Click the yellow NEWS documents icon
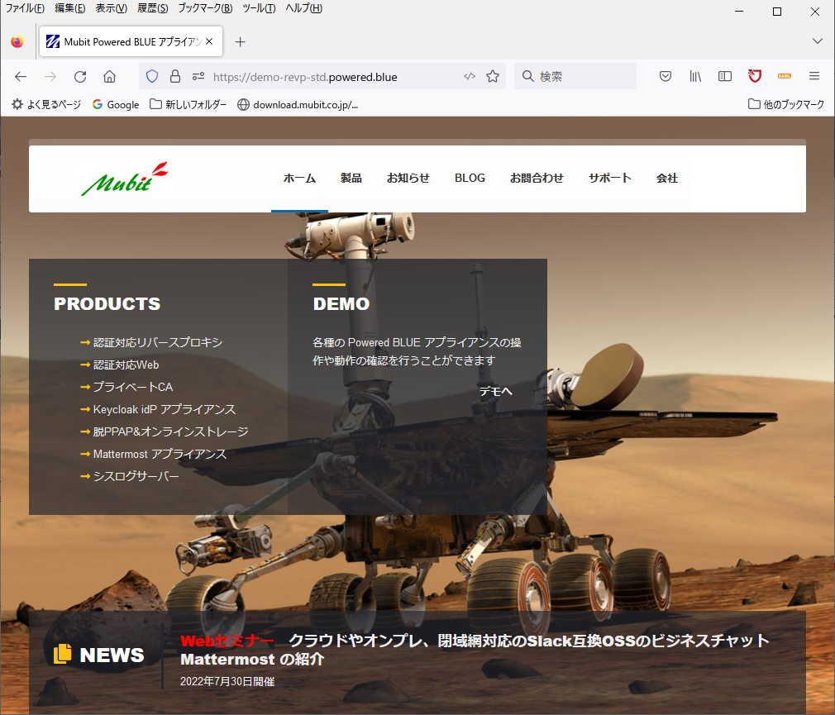This screenshot has width=835, height=715. [62, 654]
